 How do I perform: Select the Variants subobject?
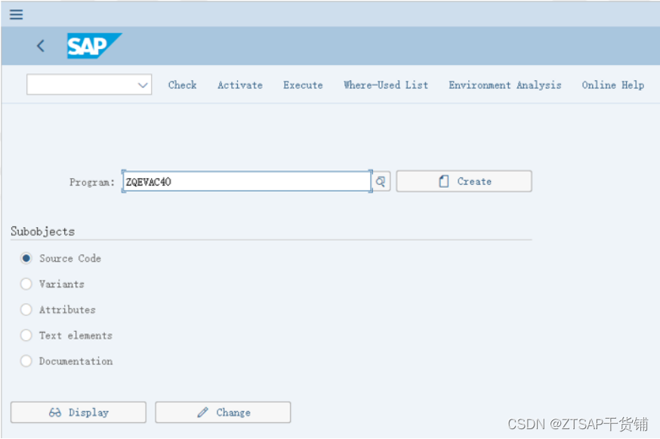pyautogui.click(x=26, y=284)
